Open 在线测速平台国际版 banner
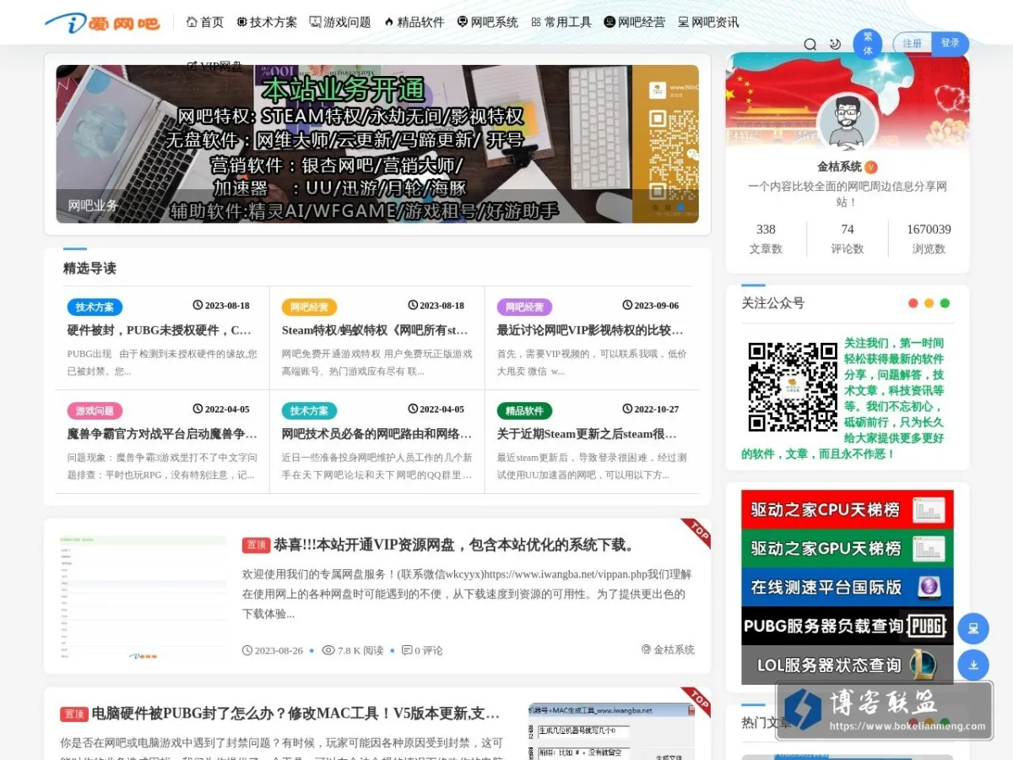Viewport: 1013px width, 760px height. point(848,587)
